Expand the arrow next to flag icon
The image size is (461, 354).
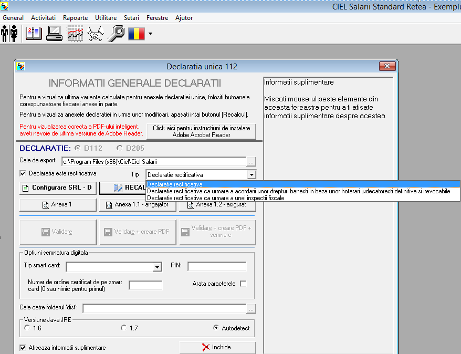point(150,34)
